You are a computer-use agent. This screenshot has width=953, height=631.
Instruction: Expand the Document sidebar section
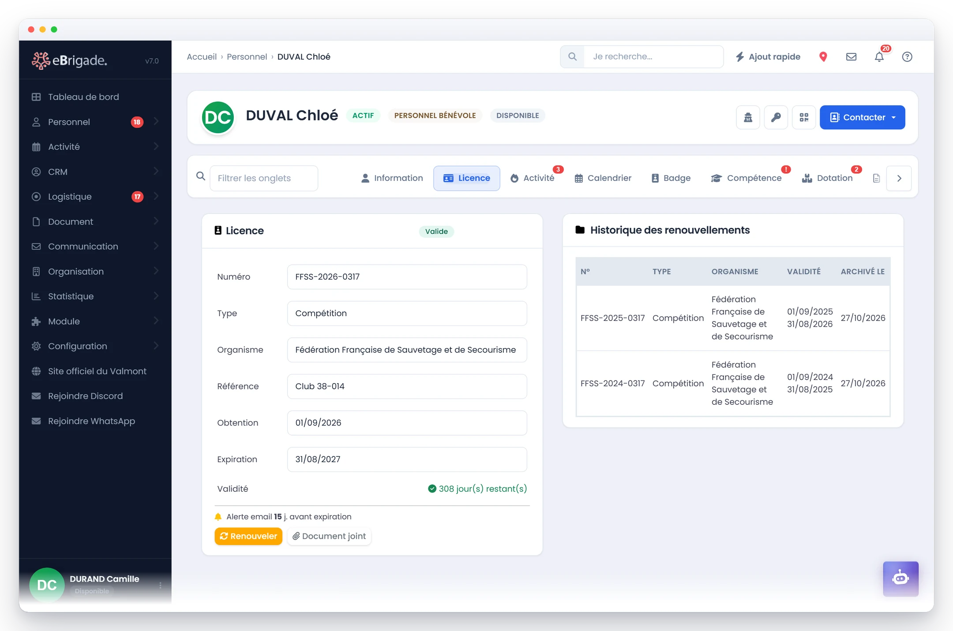pyautogui.click(x=95, y=222)
